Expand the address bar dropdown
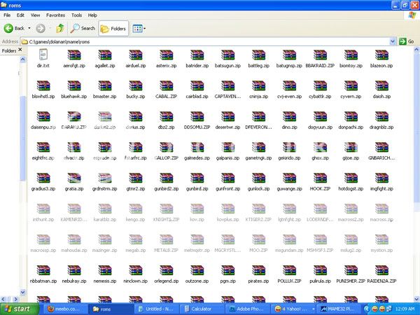This screenshot has height=315, width=420. click(x=393, y=41)
